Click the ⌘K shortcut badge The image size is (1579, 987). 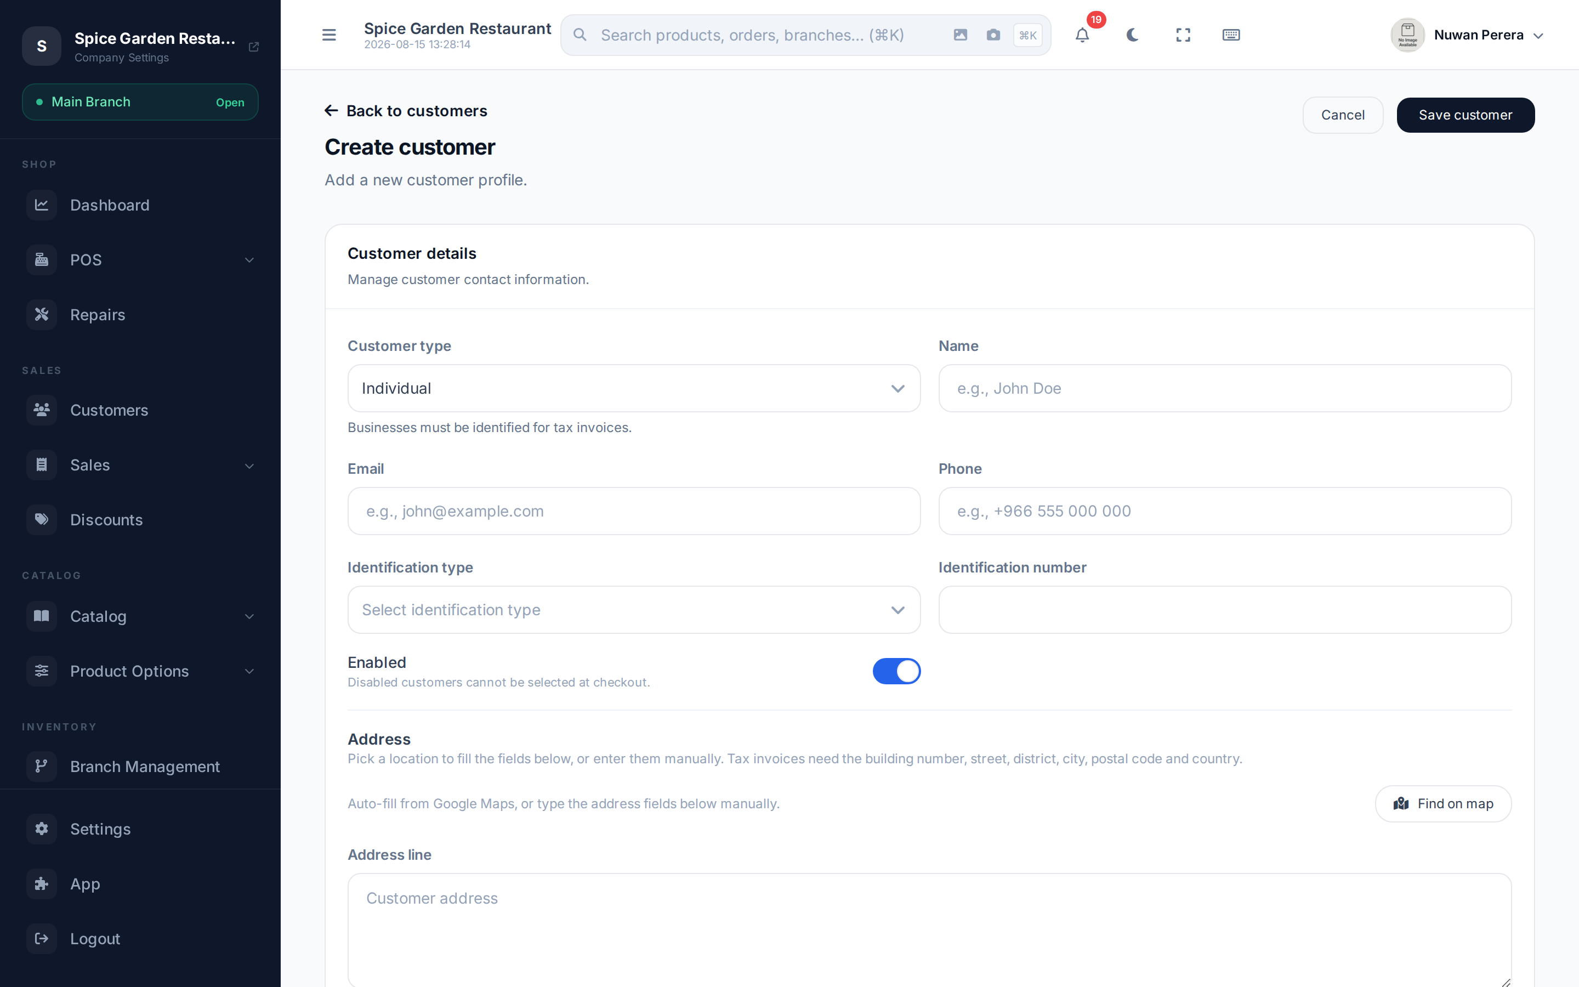pyautogui.click(x=1027, y=35)
